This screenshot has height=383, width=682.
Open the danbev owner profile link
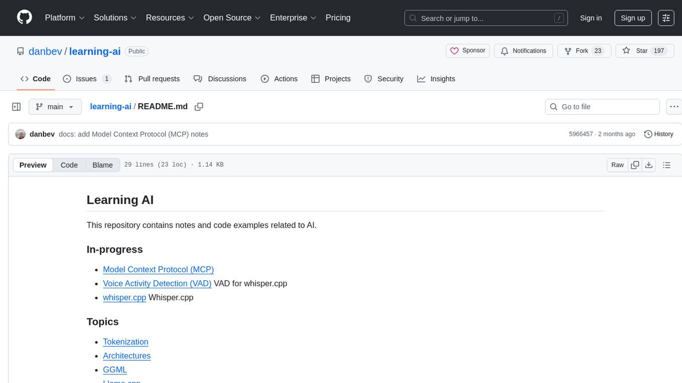tap(45, 51)
